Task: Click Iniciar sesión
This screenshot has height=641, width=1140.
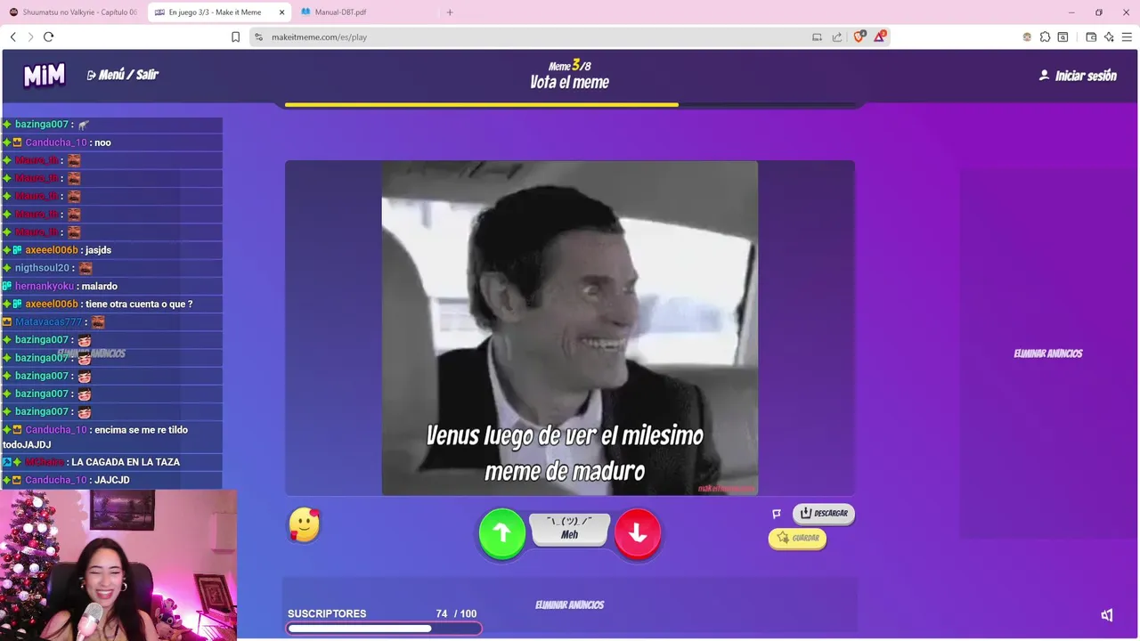Action: tap(1078, 76)
